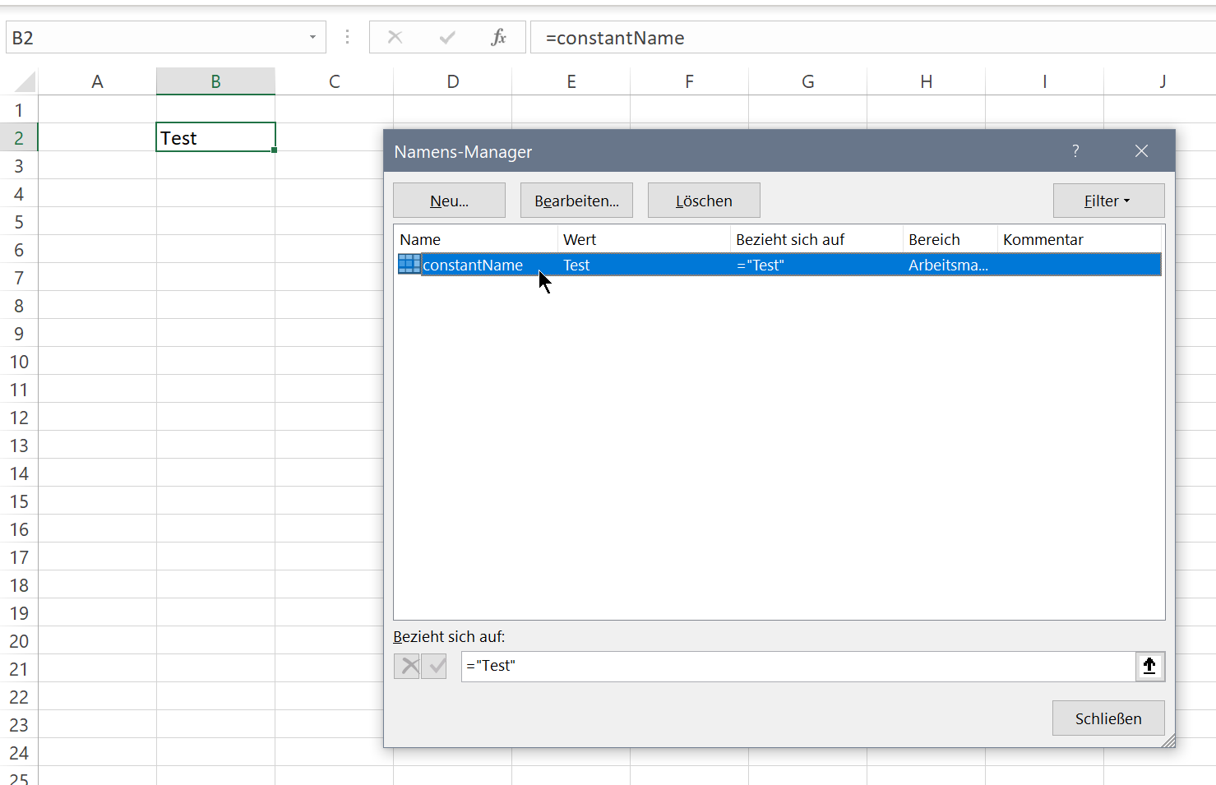Screen dimensions: 1216x785
Task: Select row 10 header
Action: click(x=19, y=361)
